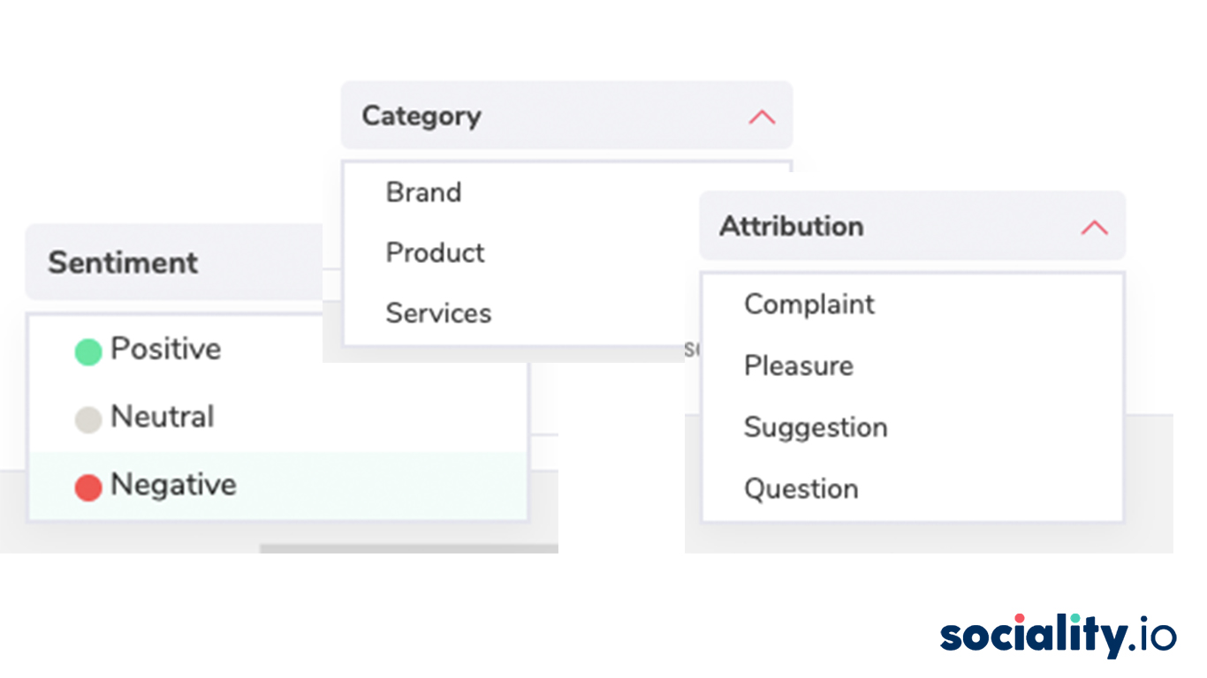The height and width of the screenshot is (678, 1207).
Task: Select Suggestion in Attribution list
Action: tap(816, 427)
